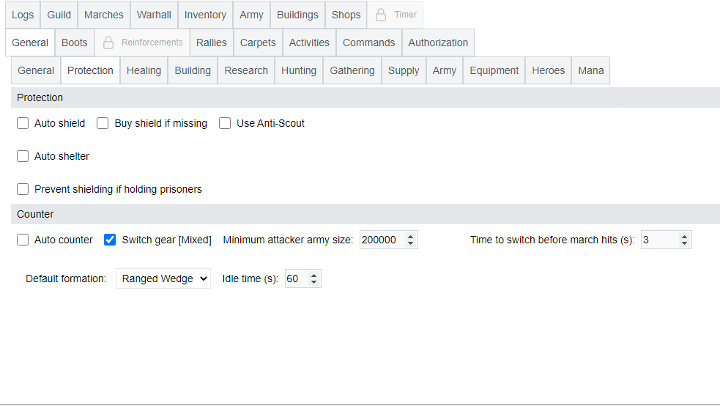720x406 pixels.
Task: Click the Minimum attacker army size field
Action: [381, 240]
